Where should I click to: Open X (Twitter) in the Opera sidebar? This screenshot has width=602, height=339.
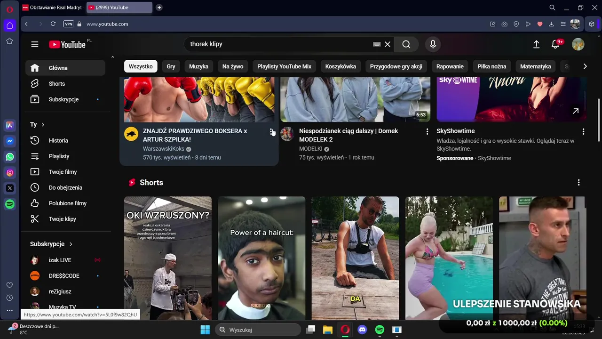click(9, 188)
